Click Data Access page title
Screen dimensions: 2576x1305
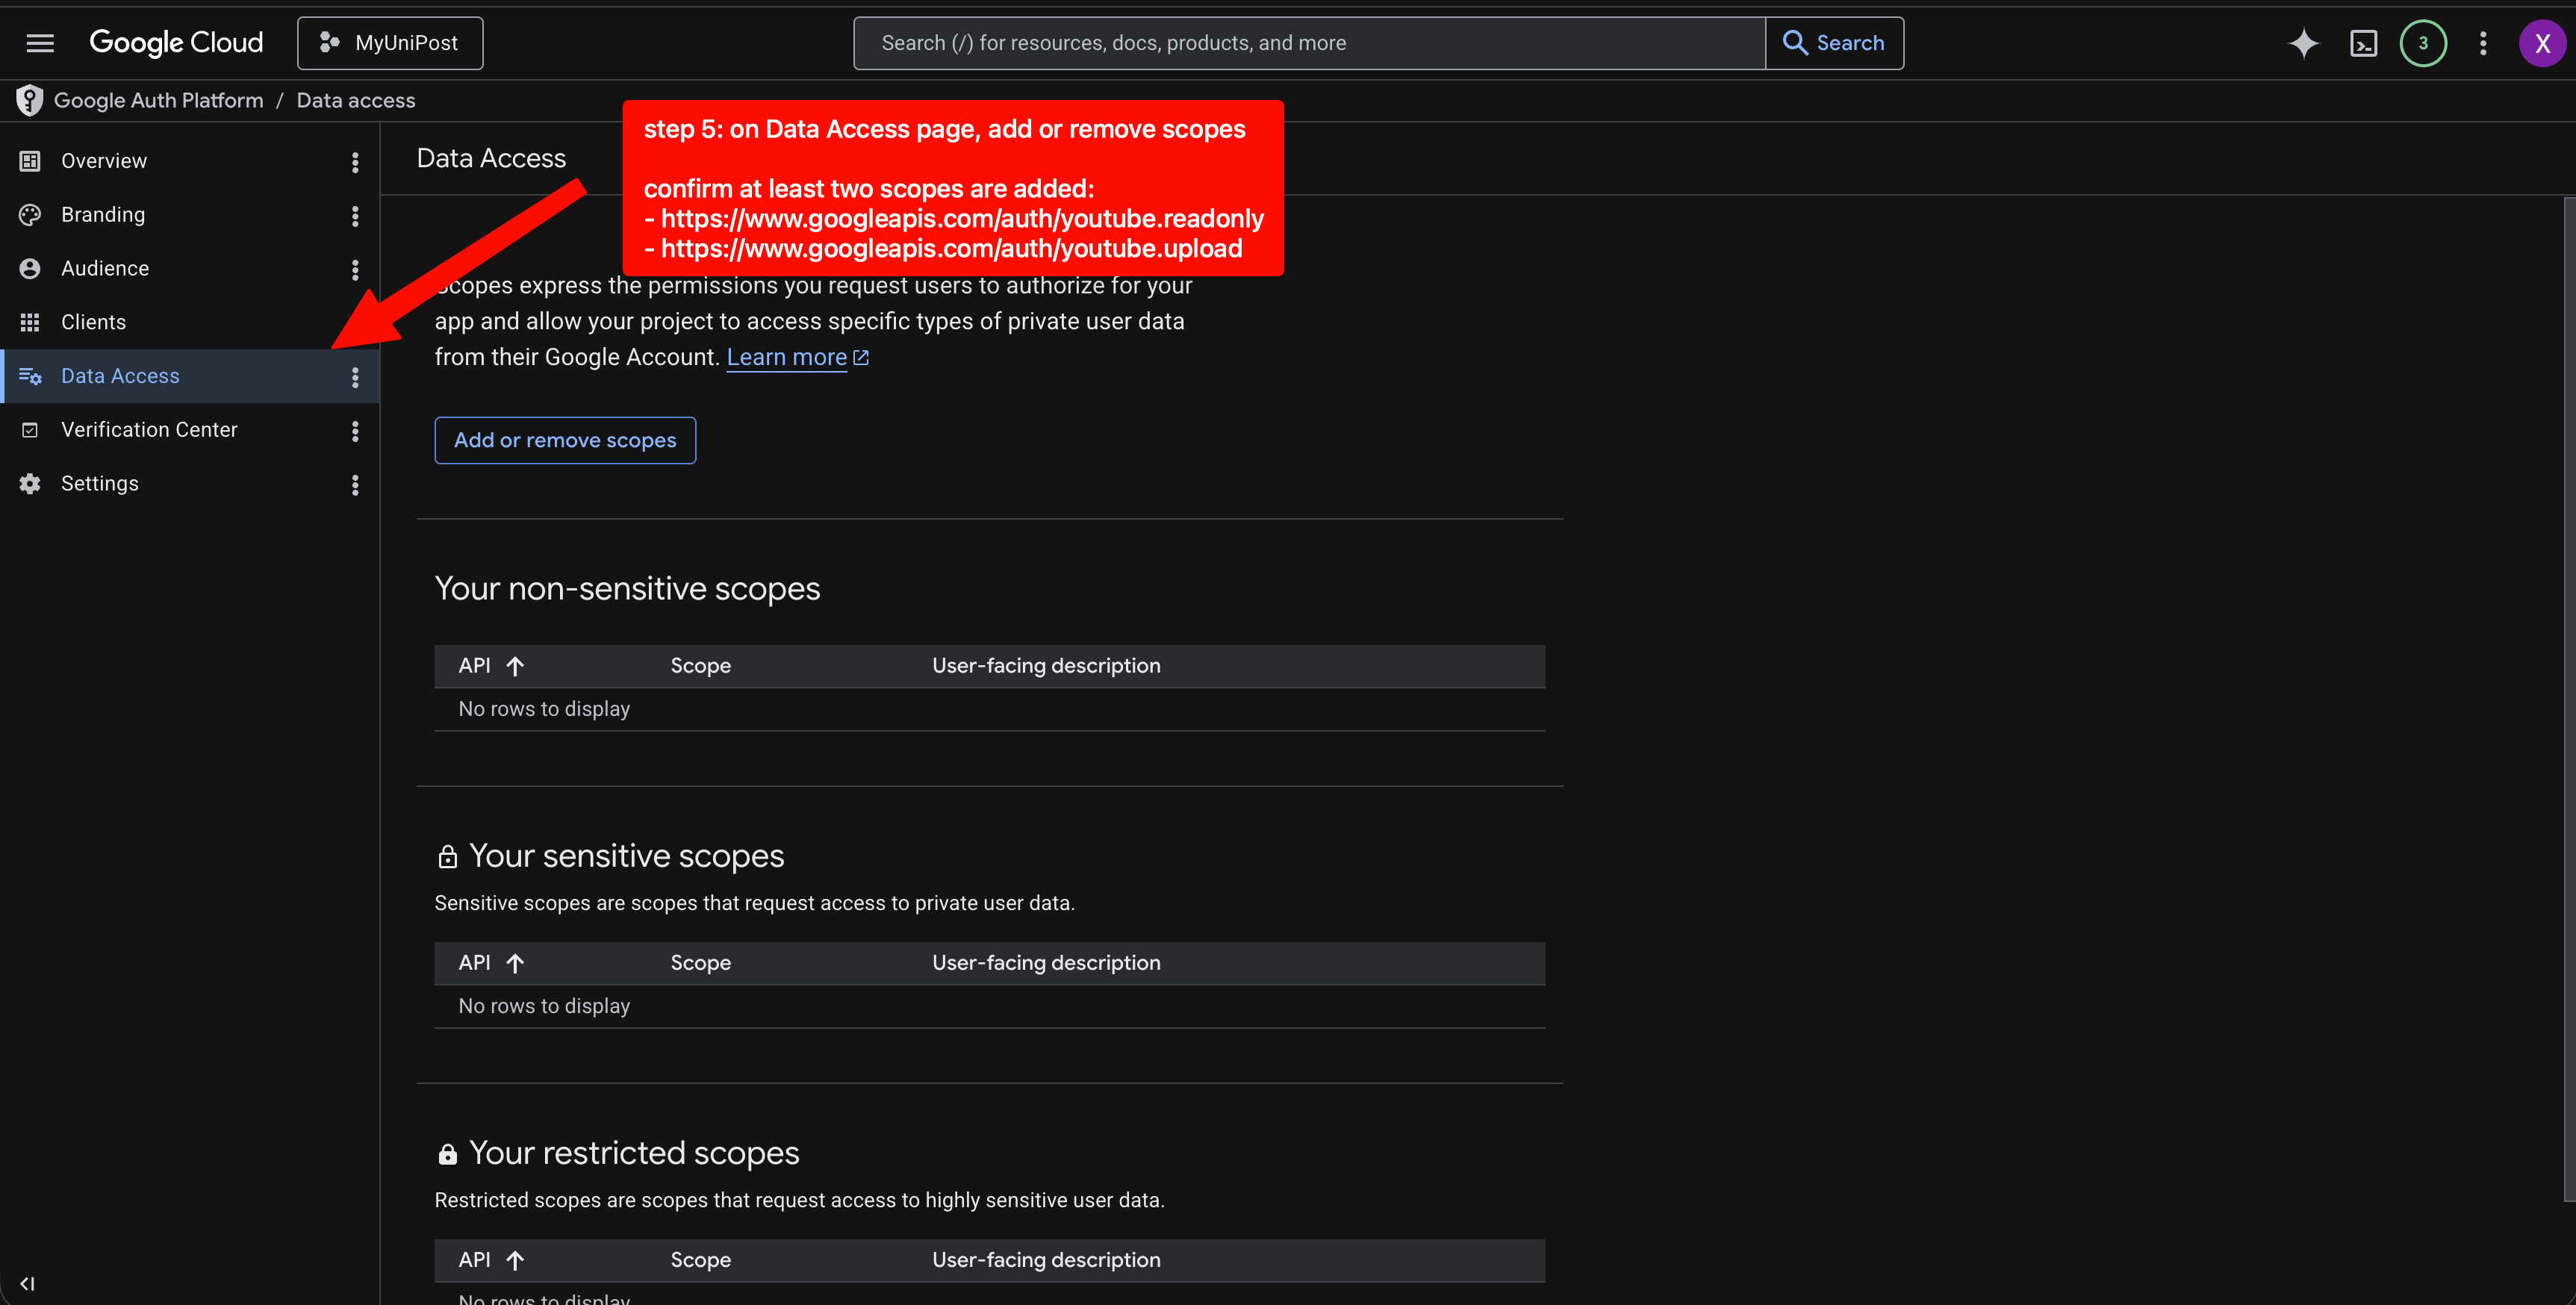(491, 158)
